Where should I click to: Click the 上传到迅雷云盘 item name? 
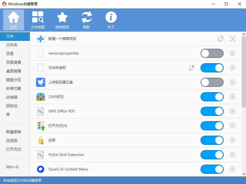(x=61, y=82)
